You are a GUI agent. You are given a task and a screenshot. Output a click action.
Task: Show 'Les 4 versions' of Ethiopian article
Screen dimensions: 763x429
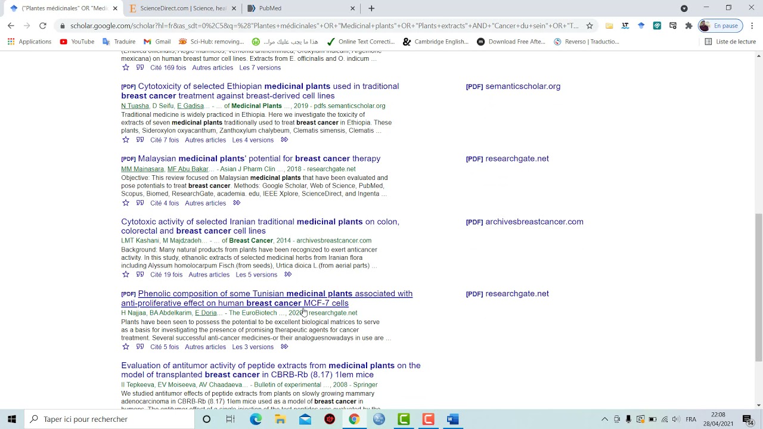coord(253,140)
